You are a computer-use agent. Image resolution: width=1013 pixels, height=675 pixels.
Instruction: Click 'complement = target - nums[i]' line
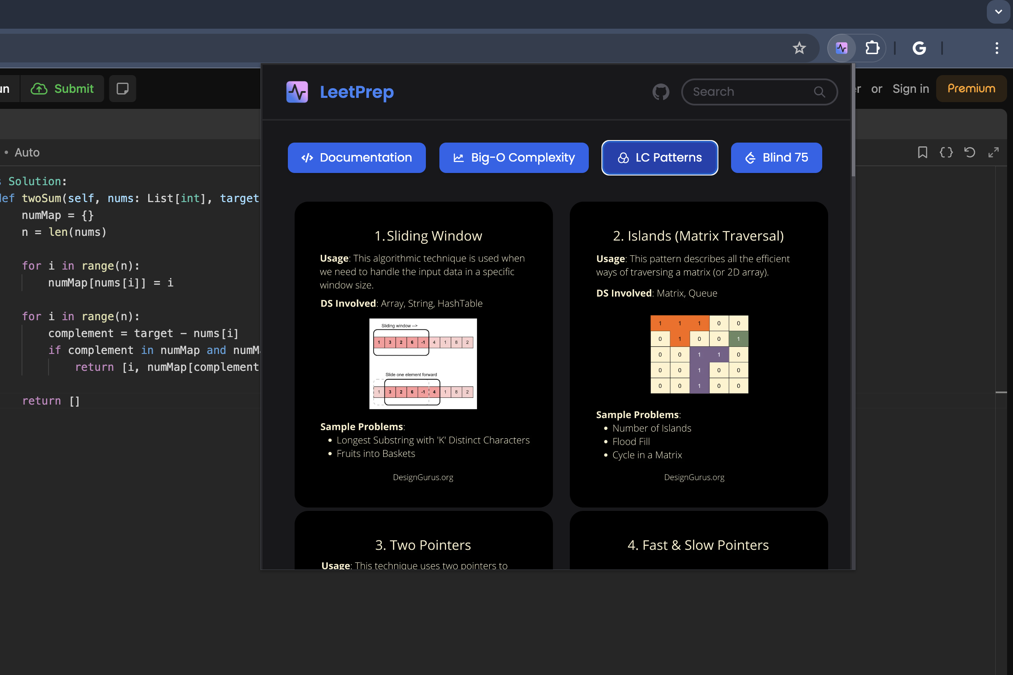click(143, 333)
